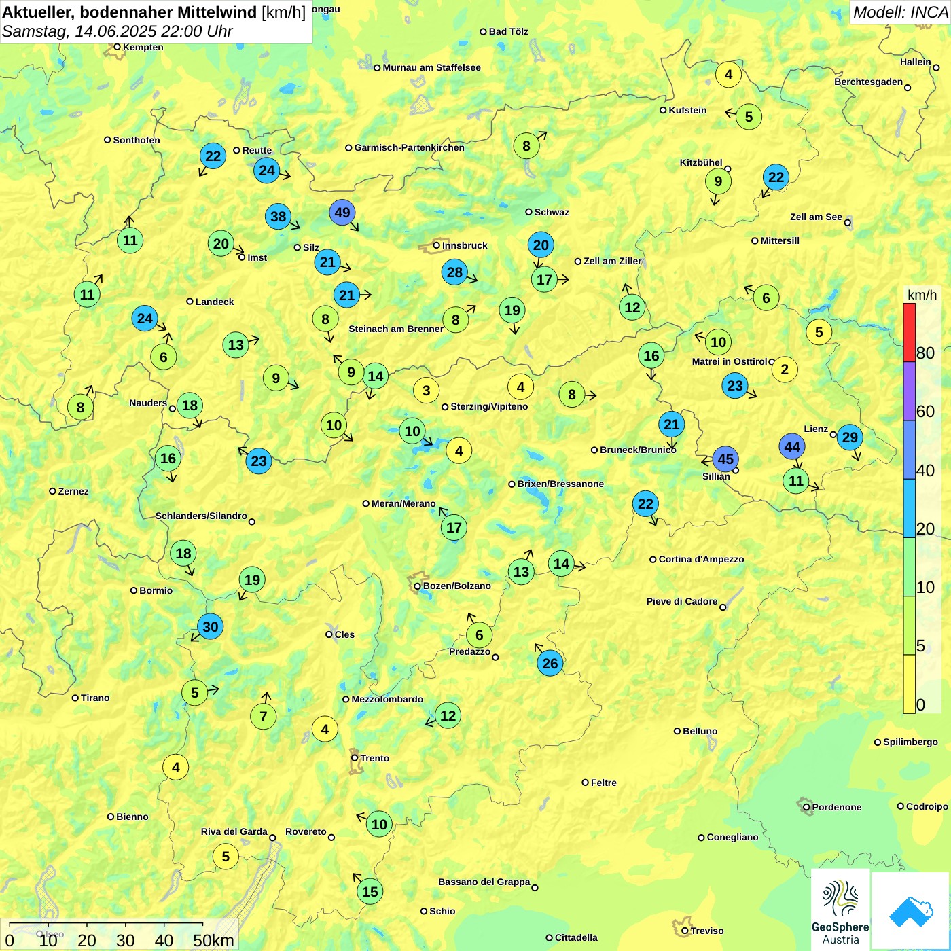Click the Bassano del Grappa label
The width and height of the screenshot is (951, 951).
click(x=484, y=882)
